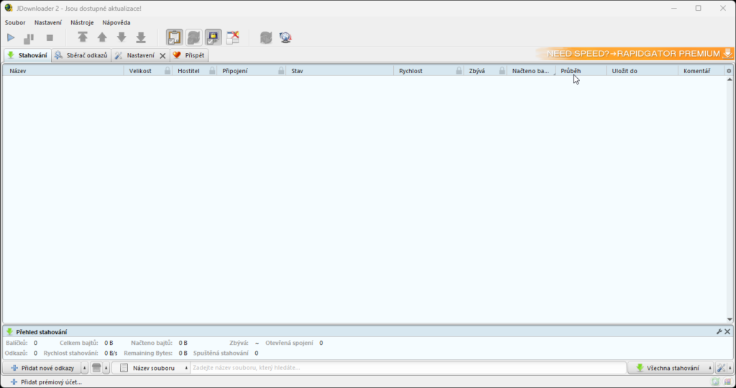The width and height of the screenshot is (736, 388).
Task: Click the pause downloads toolbar icon
Action: pyautogui.click(x=29, y=37)
